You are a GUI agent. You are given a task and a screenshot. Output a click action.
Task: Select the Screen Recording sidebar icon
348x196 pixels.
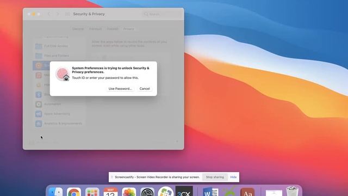[39, 65]
